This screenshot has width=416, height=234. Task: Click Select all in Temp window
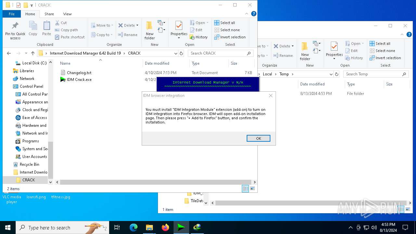tap(380, 44)
